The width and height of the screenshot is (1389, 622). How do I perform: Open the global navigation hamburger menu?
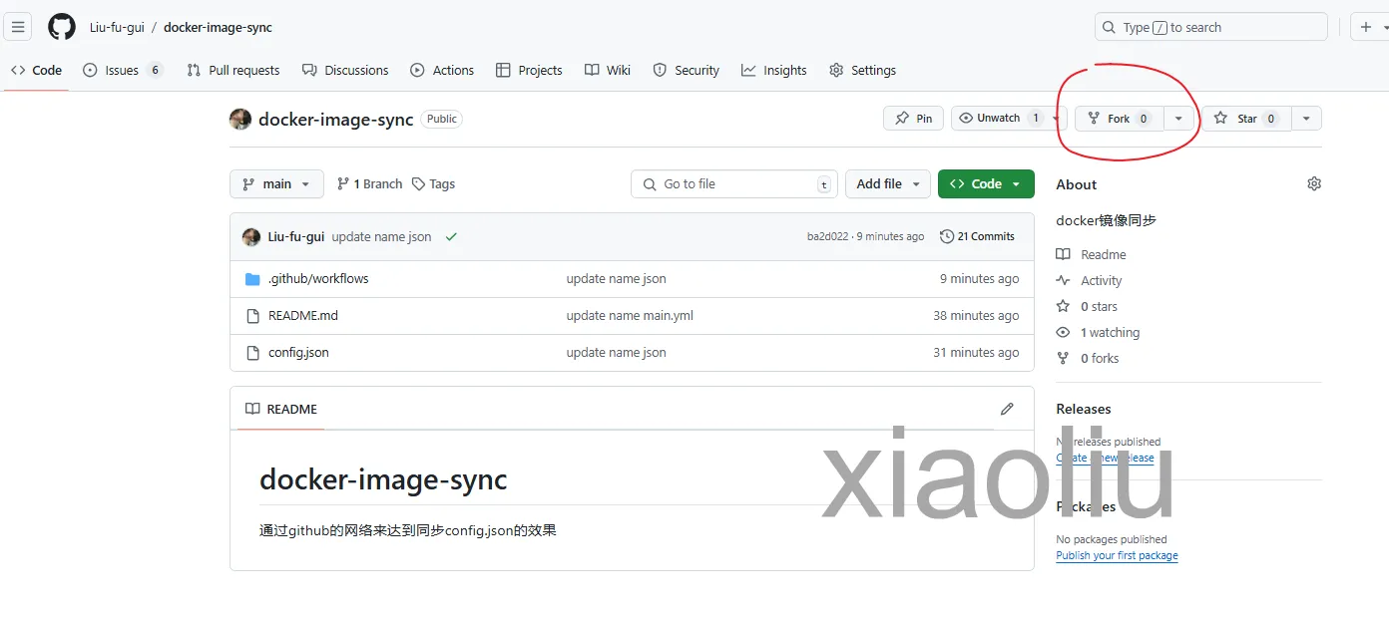(x=18, y=27)
